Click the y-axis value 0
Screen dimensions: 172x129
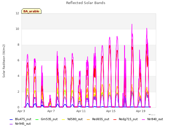click(x=18, y=107)
